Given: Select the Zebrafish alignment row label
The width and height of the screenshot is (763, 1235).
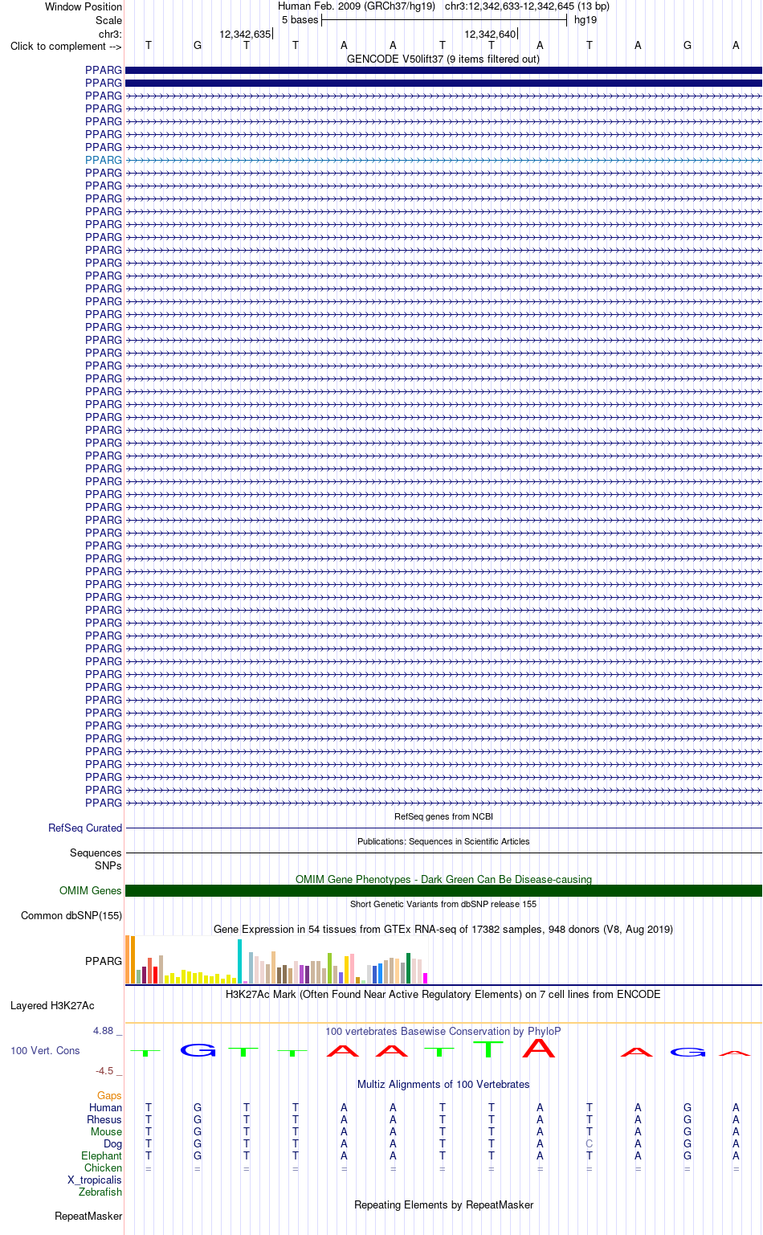Looking at the screenshot, I should click(x=100, y=1192).
